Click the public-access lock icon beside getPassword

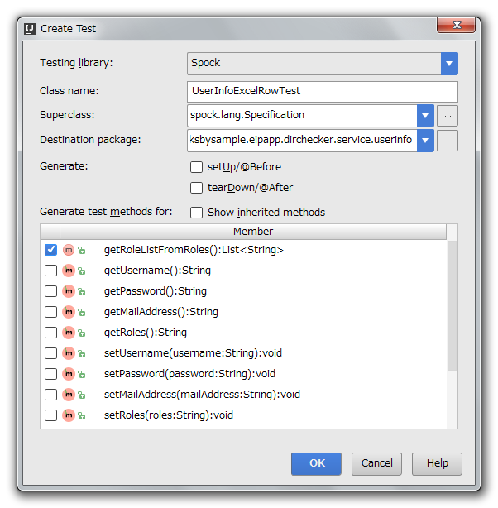pyautogui.click(x=82, y=292)
